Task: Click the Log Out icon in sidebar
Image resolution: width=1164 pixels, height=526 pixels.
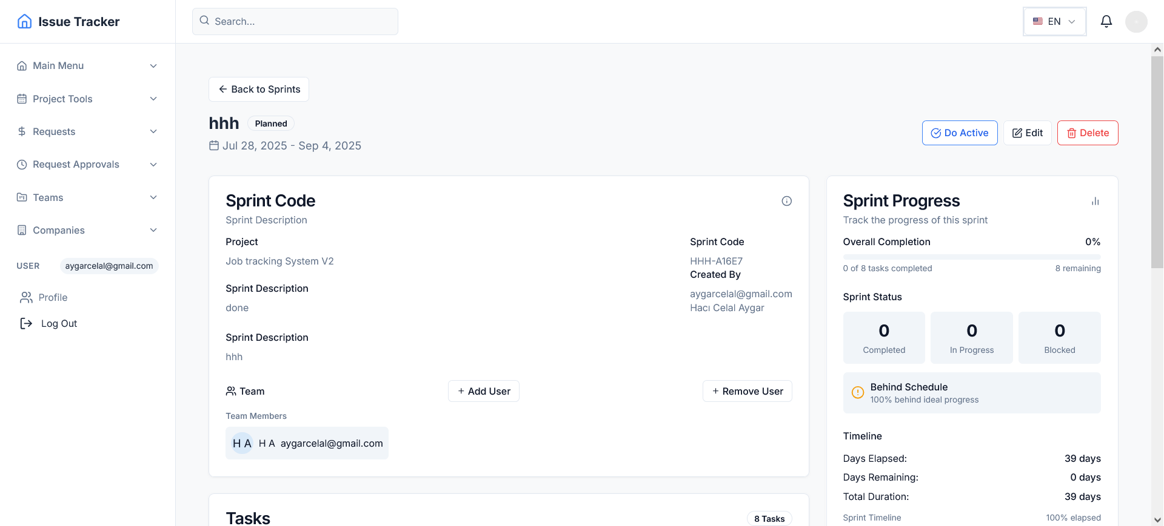Action: pos(25,323)
